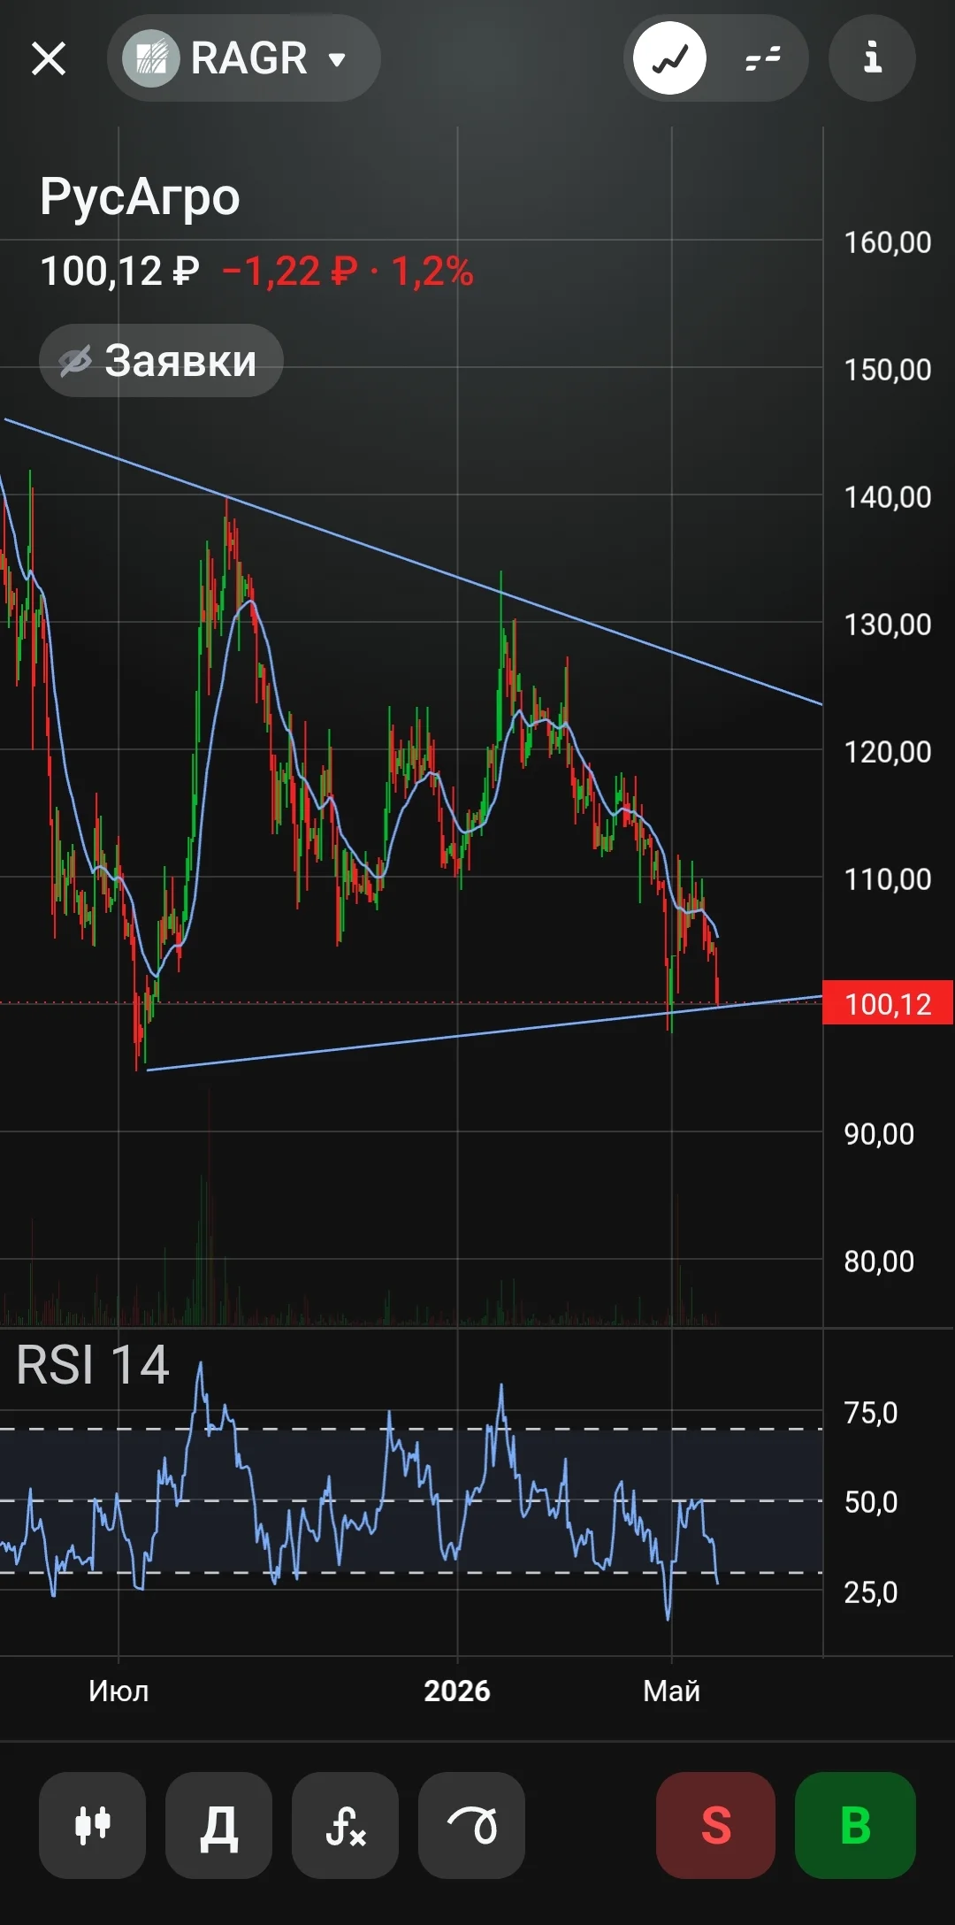Tap the red S sell button

pyautogui.click(x=715, y=1825)
